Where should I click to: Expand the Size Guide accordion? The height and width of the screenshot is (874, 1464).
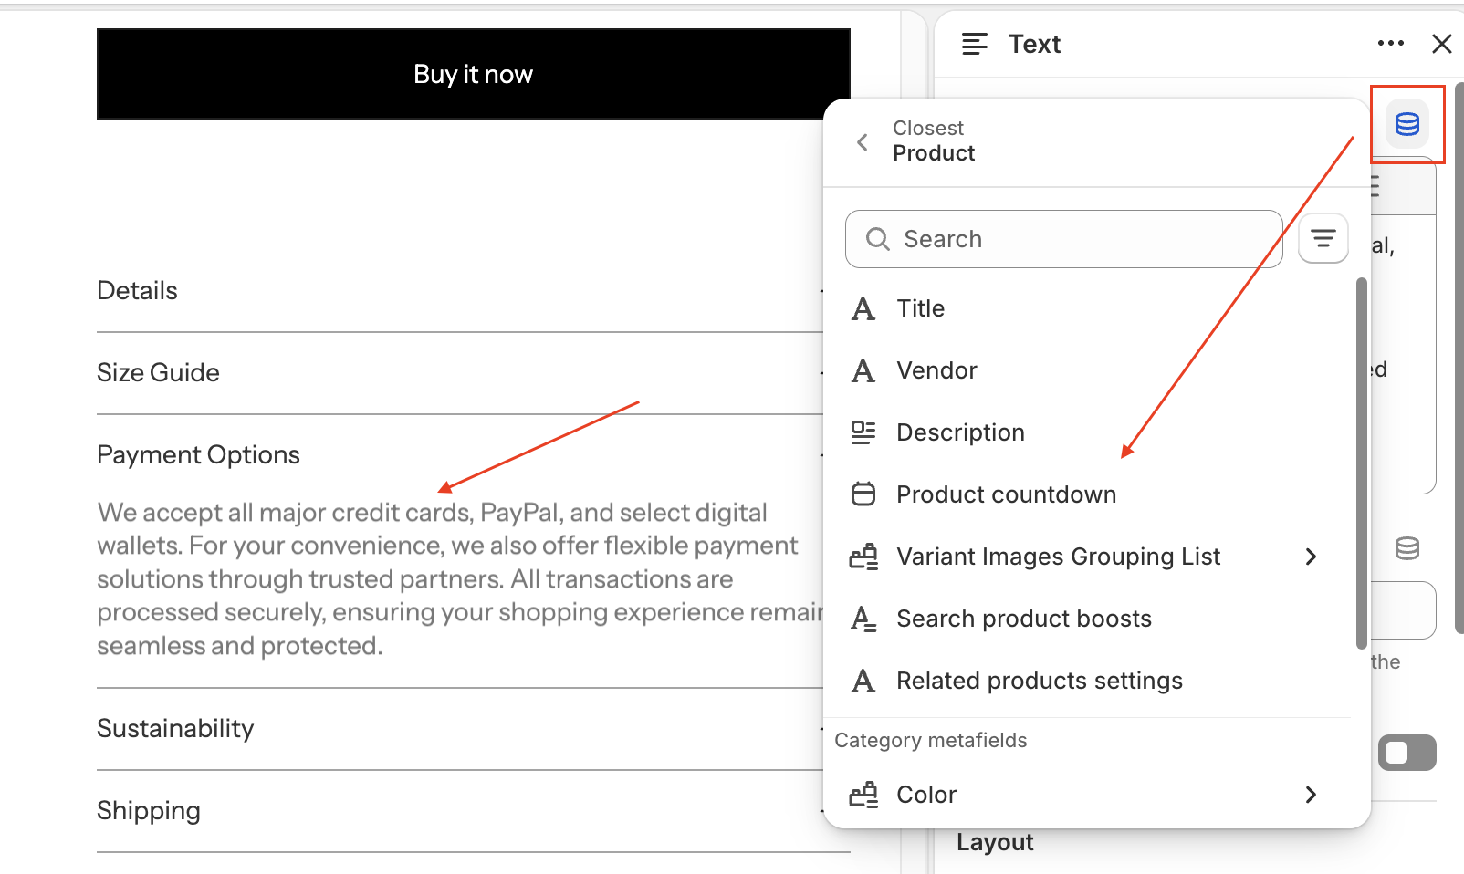pos(158,372)
